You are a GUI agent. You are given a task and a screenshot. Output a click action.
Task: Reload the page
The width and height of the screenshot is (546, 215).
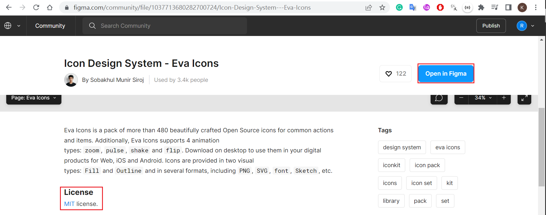36,8
